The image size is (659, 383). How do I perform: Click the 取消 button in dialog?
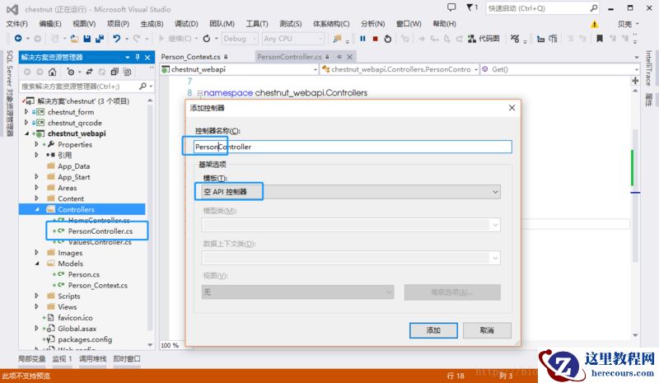(x=487, y=330)
